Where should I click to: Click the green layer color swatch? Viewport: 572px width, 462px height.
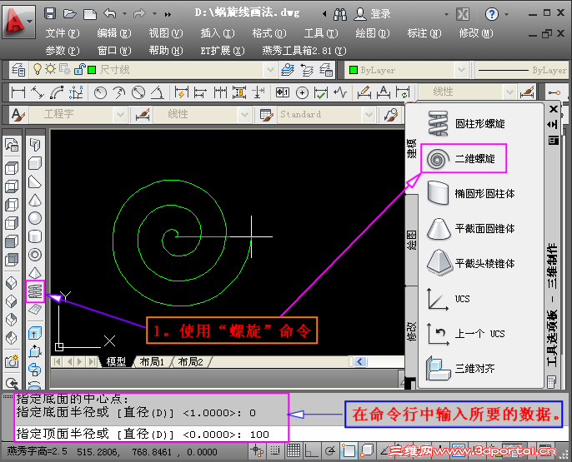tap(92, 70)
